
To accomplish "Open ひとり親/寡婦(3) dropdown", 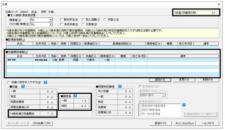I will coord(51,24).
